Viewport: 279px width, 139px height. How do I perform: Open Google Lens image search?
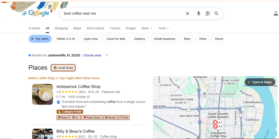click(208, 14)
